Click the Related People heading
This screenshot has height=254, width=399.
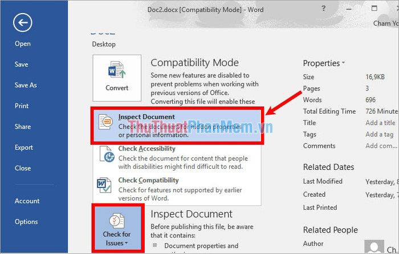pyautogui.click(x=330, y=230)
